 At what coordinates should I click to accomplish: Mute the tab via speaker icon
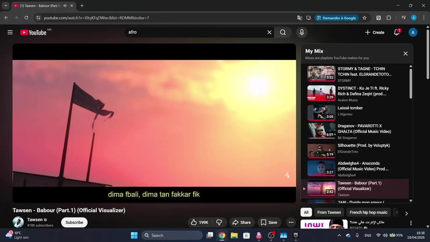tap(65, 6)
